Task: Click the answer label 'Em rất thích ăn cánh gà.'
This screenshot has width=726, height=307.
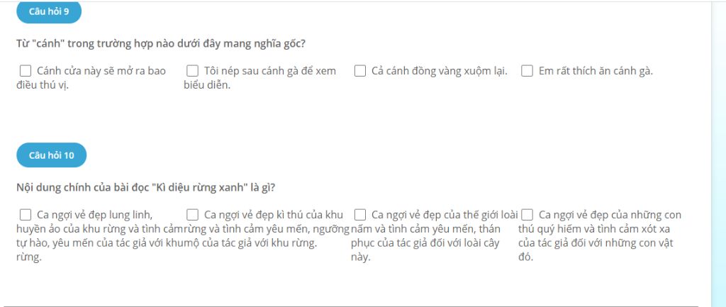Action: coord(596,72)
